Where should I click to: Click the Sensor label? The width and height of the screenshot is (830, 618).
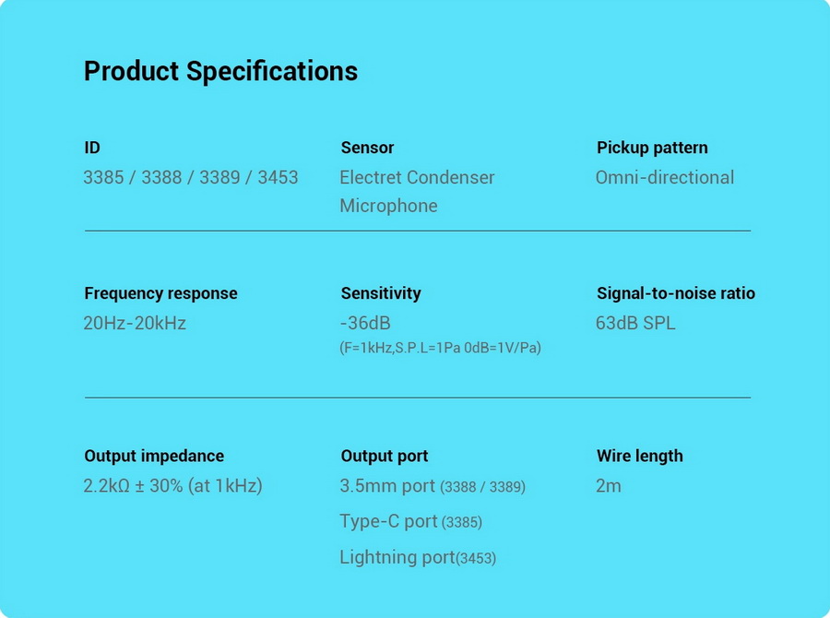coord(367,148)
